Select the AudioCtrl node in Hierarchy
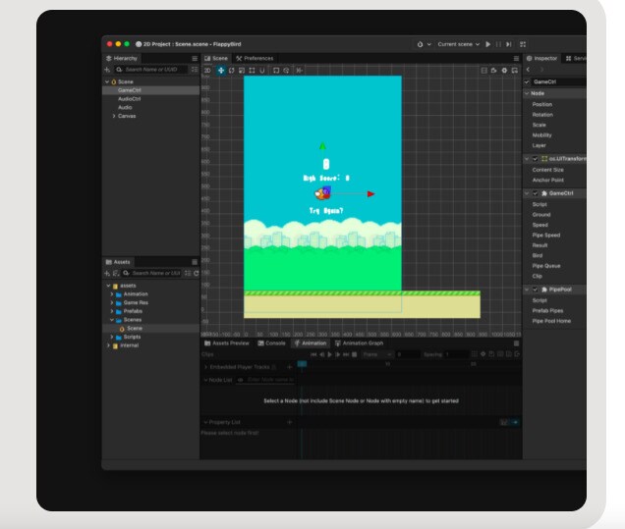Image resolution: width=625 pixels, height=529 pixels. click(129, 98)
